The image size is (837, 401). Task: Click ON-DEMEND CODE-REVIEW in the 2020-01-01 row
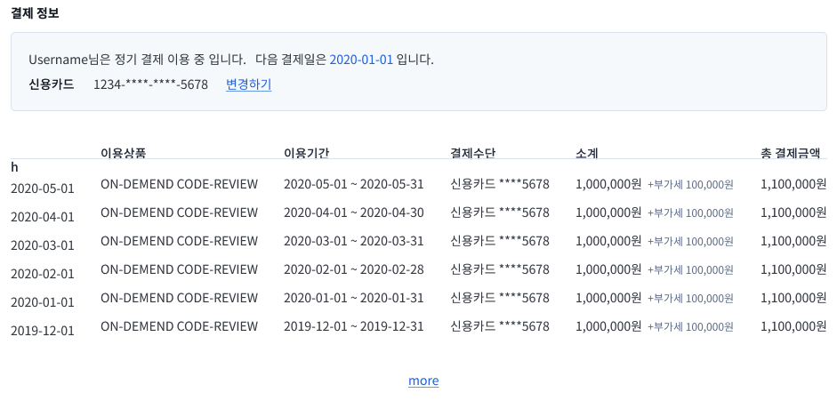tap(180, 298)
